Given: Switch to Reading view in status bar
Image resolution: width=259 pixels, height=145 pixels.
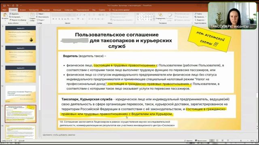Looking at the screenshot, I should (x=222, y=141).
